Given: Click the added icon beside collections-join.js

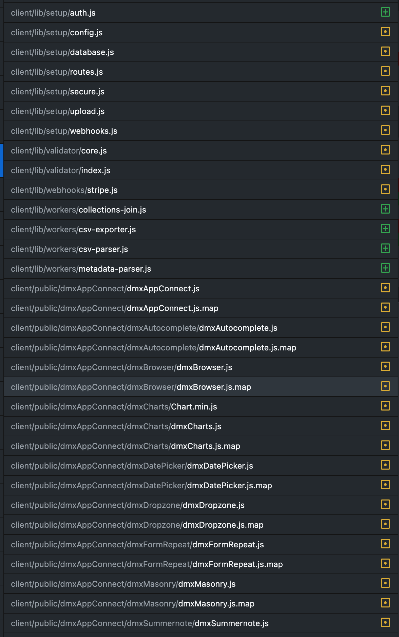Looking at the screenshot, I should [x=385, y=210].
